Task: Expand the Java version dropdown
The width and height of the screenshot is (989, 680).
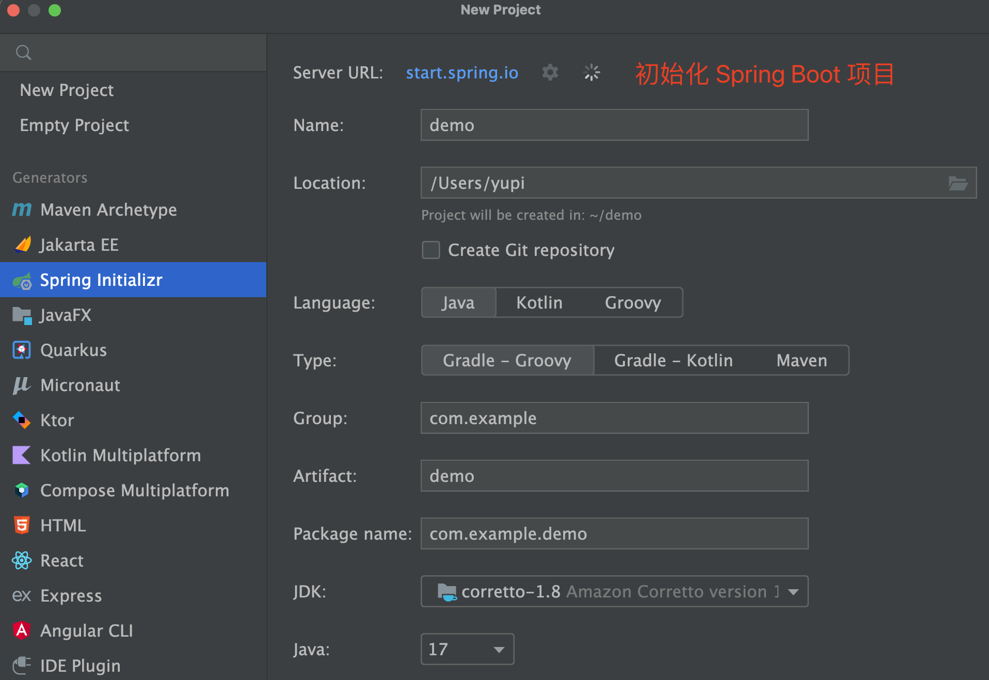Action: click(499, 650)
